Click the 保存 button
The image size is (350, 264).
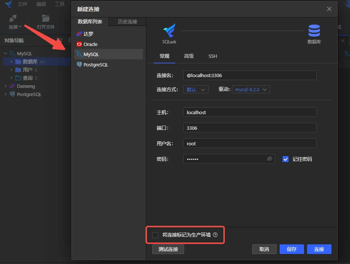point(292,249)
